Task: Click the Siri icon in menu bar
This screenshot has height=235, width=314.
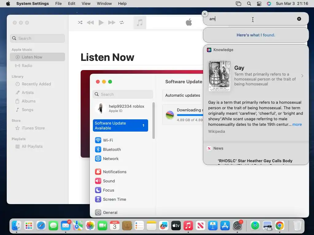Action: tap(269, 4)
